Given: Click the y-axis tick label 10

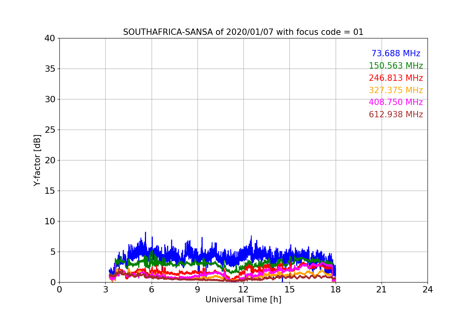Looking at the screenshot, I should (49, 222).
